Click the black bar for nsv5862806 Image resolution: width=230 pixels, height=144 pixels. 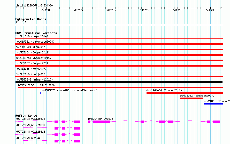(x=119, y=82)
